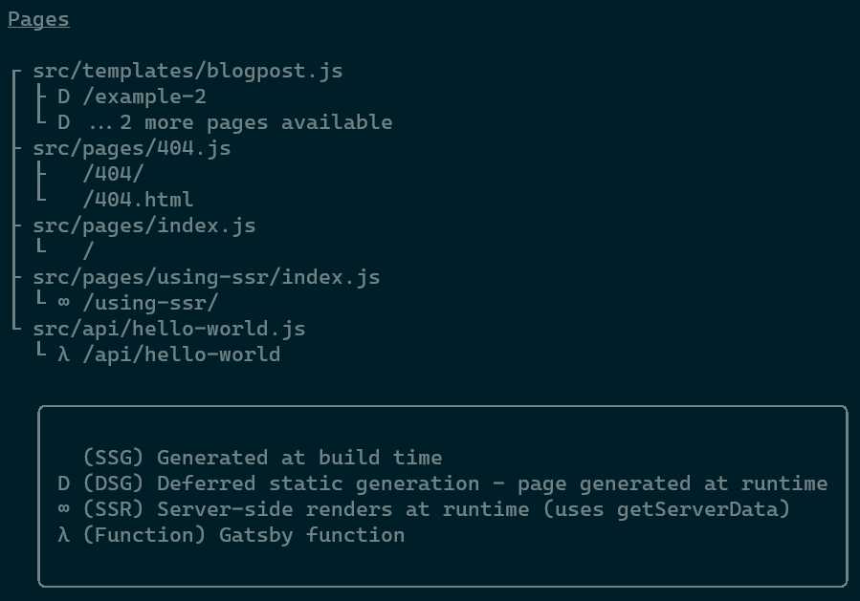Open the /404/ route
Screen dimensions: 860x601
tap(114, 174)
